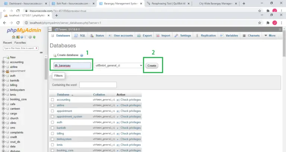Click the page vertical scrollbar
Image resolution: width=286 pixels, height=152 pixels.
284,93
